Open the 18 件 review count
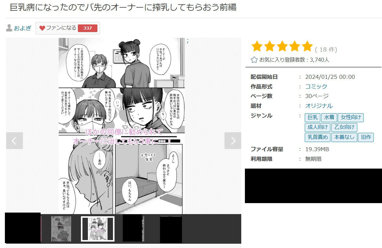Viewport: 382px width, 248px height. 326,49
